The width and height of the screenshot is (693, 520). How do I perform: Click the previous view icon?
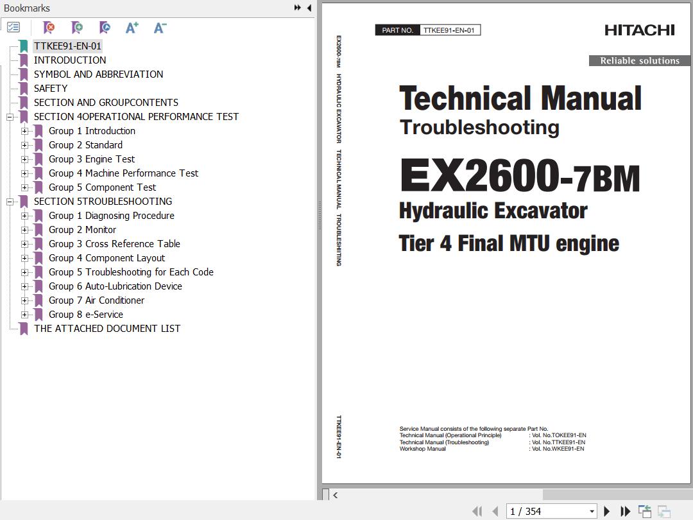pyautogui.click(x=644, y=512)
